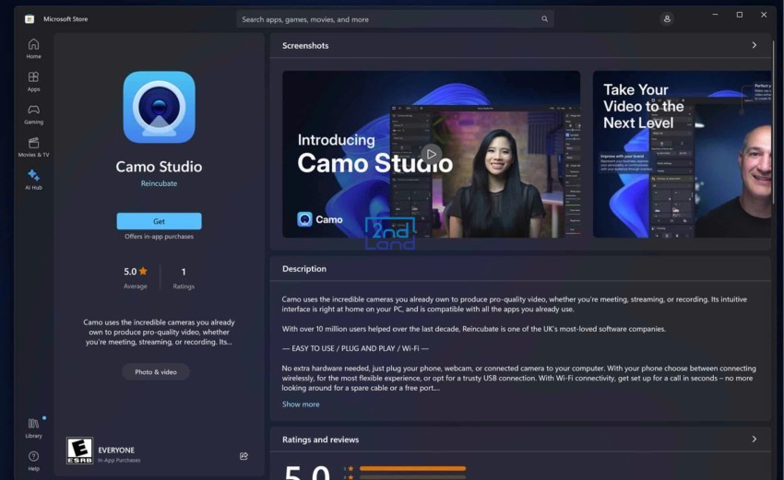Open the Help page
784x480 pixels.
click(x=33, y=460)
